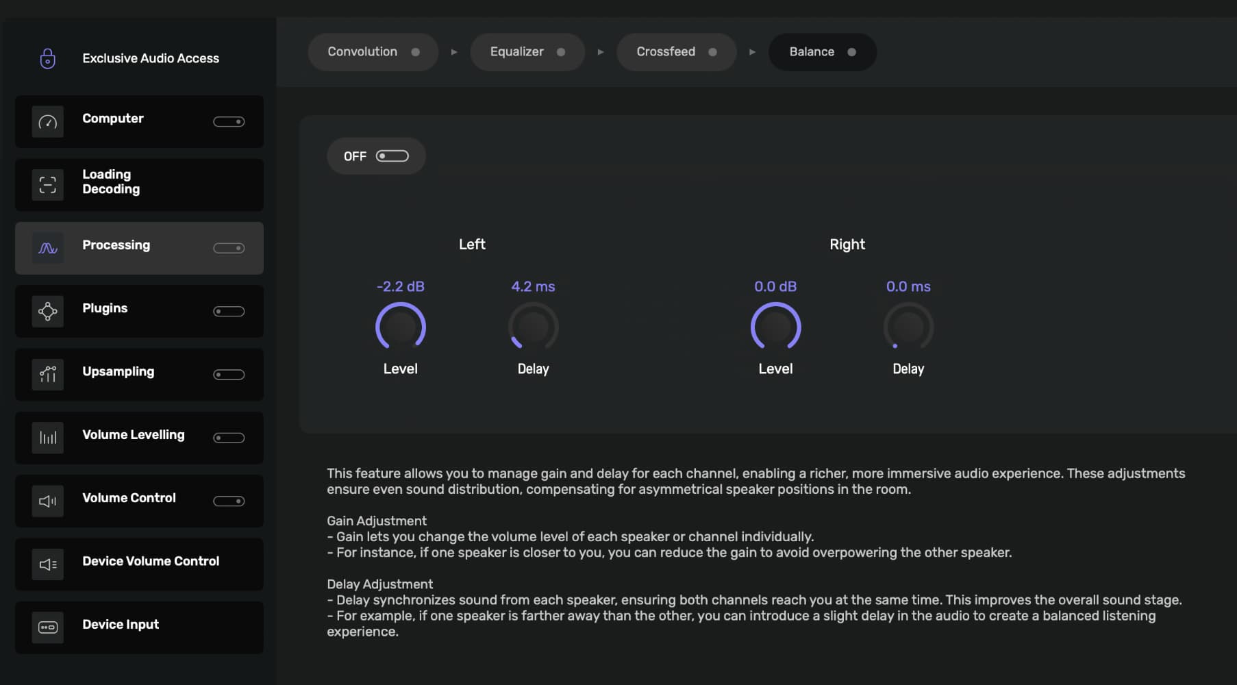1237x685 pixels.
Task: Click the Volume Levelling bars icon
Action: 47,438
